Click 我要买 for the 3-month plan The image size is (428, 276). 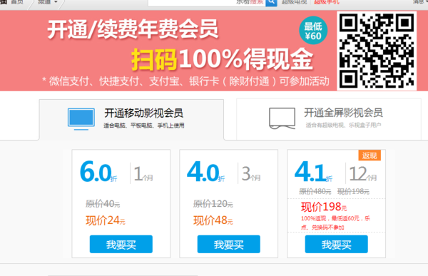point(229,244)
